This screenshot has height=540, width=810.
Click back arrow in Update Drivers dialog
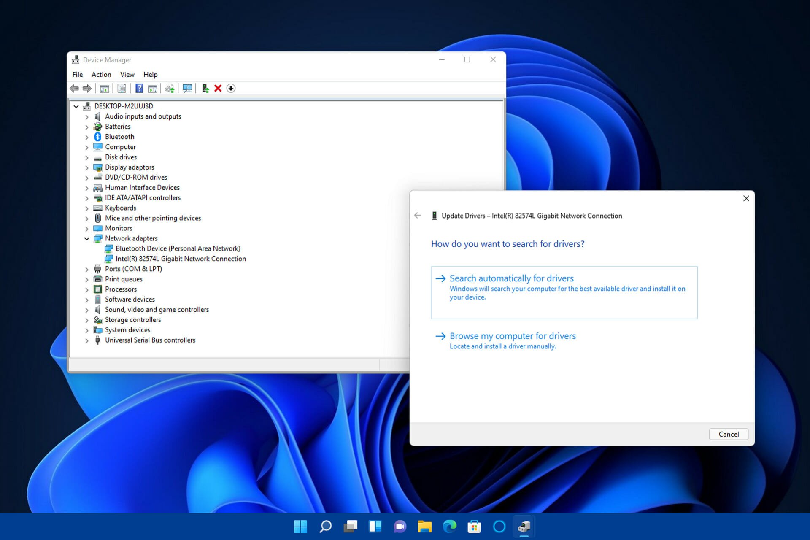pos(418,216)
